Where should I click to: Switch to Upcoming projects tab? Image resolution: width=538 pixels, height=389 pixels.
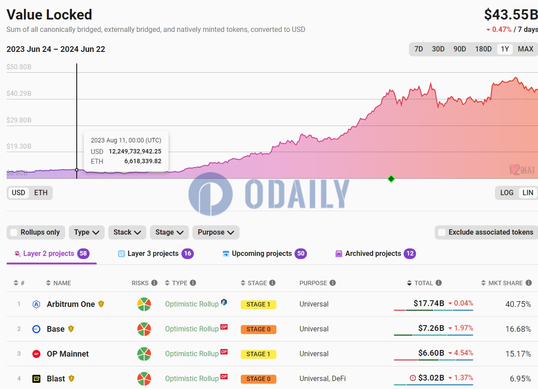264,254
